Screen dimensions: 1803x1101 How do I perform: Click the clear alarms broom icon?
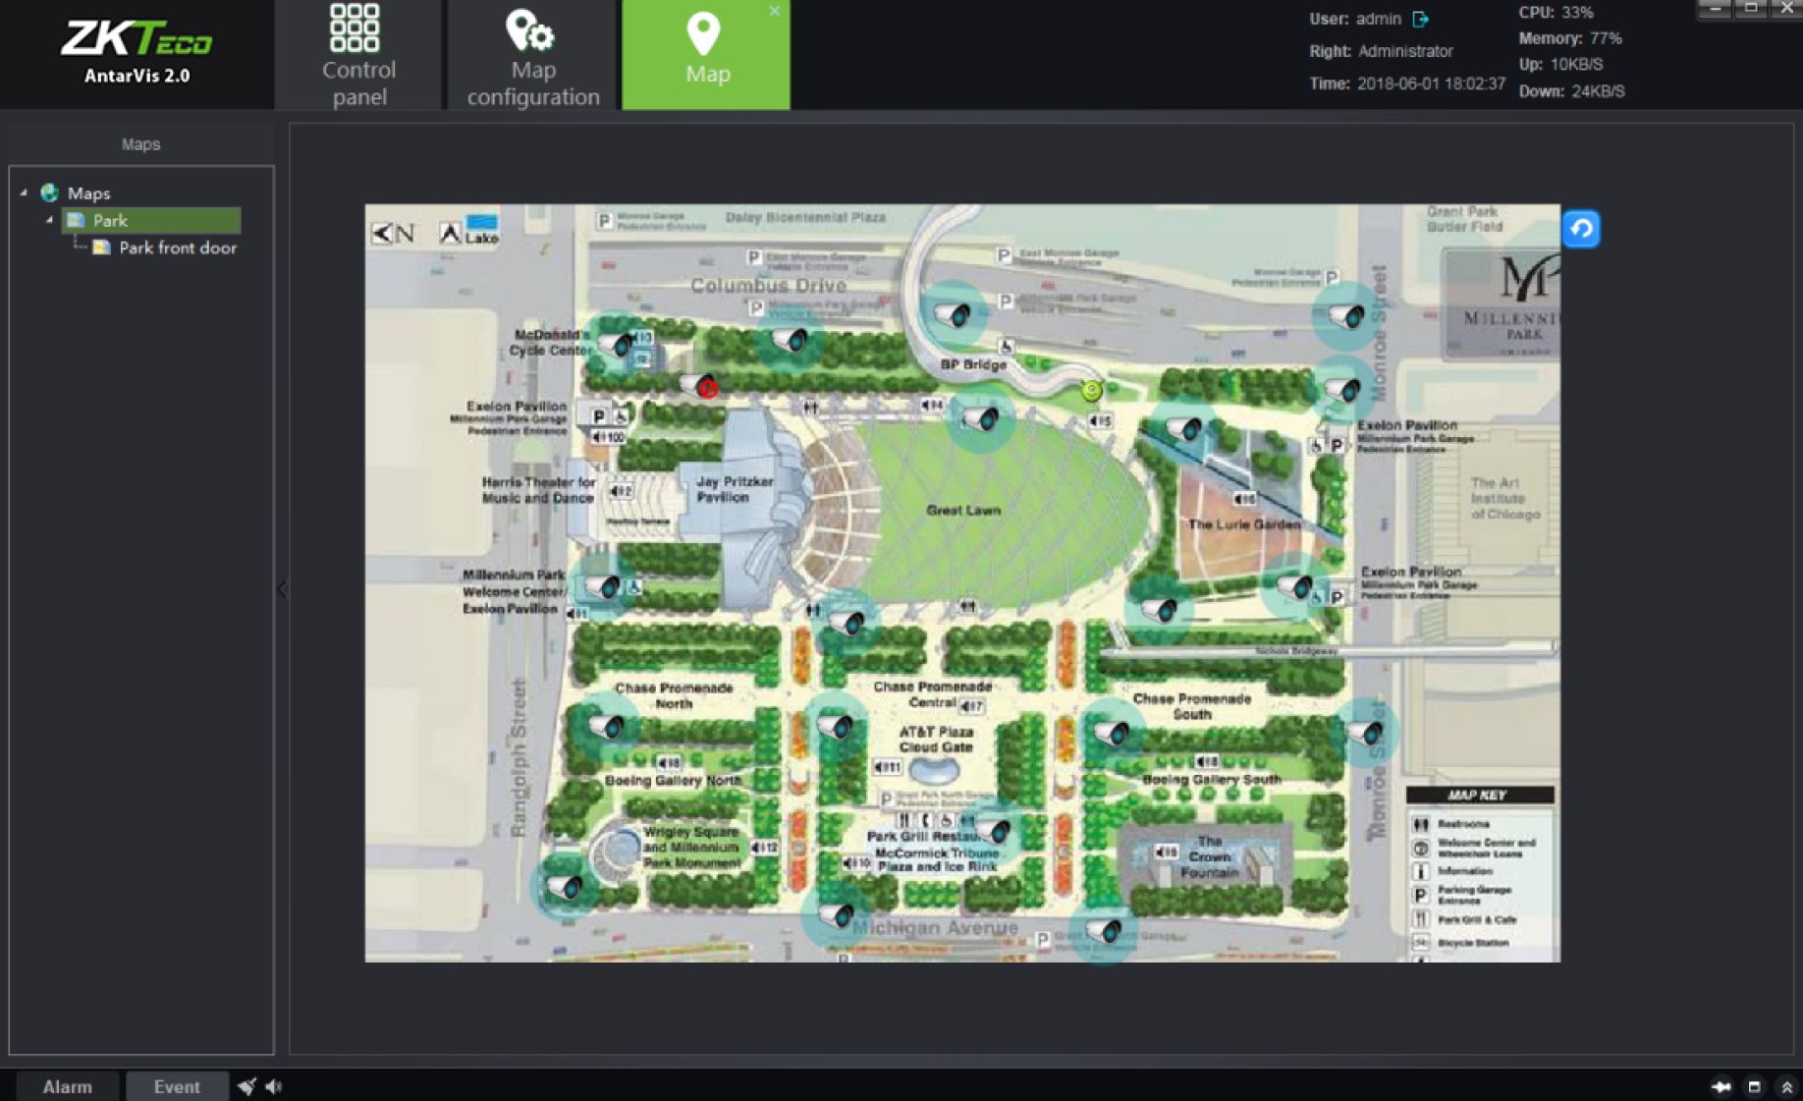246,1086
